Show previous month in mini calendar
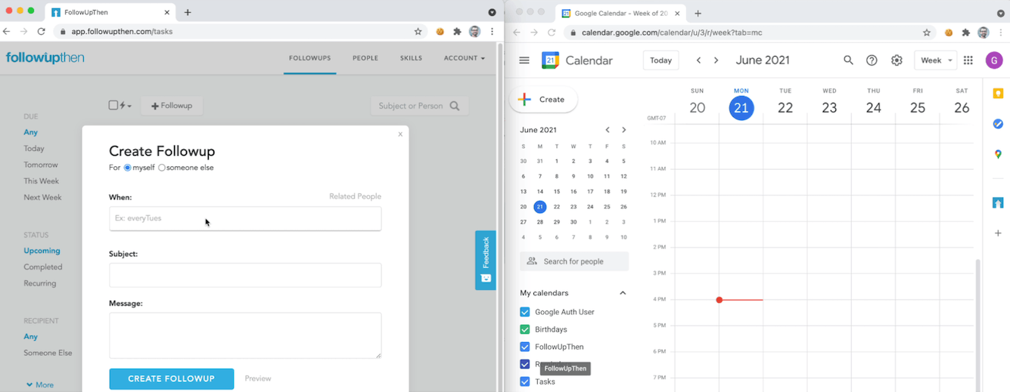The image size is (1010, 392). pyautogui.click(x=608, y=130)
